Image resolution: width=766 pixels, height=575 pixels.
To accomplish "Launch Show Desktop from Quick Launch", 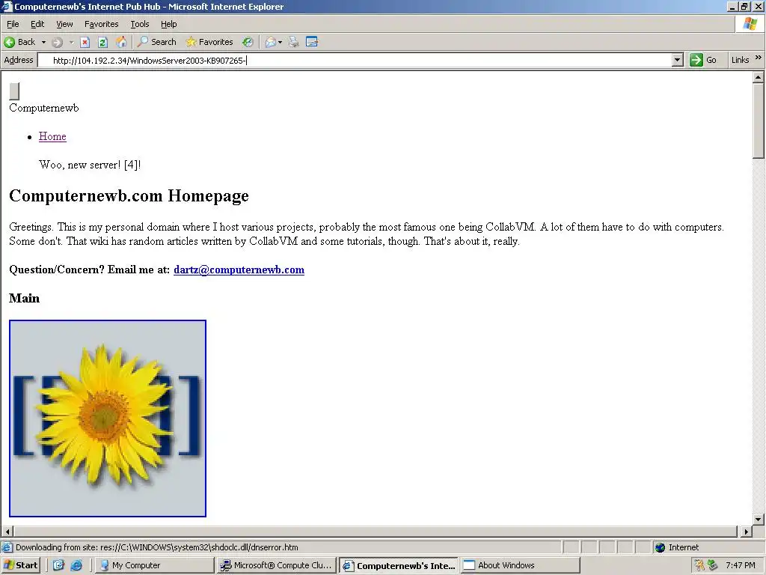I will coord(58,565).
